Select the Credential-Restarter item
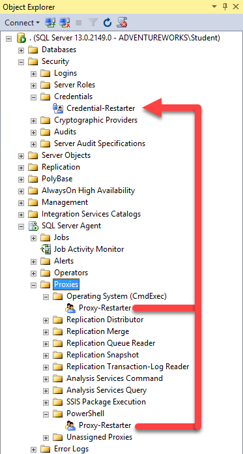Viewport: 243px width, 454px height. pyautogui.click(x=101, y=108)
